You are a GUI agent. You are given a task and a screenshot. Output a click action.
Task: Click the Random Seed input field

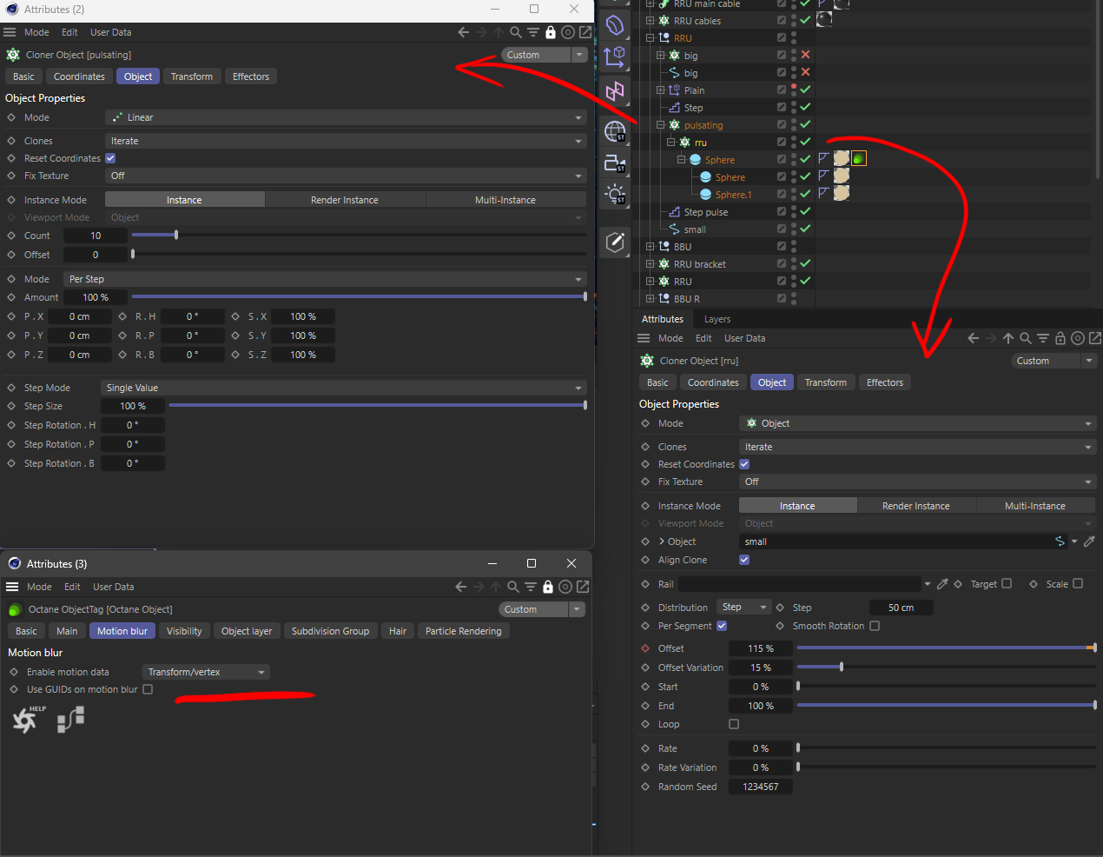point(760,787)
